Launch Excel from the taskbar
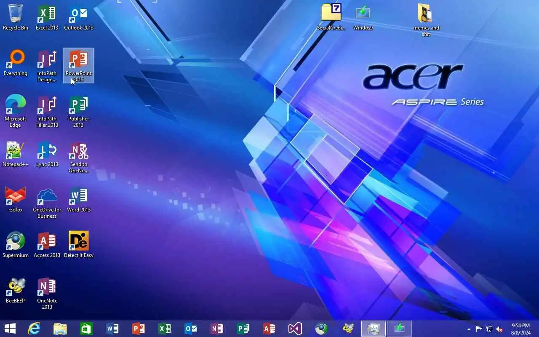The width and height of the screenshot is (539, 337). coord(165,329)
